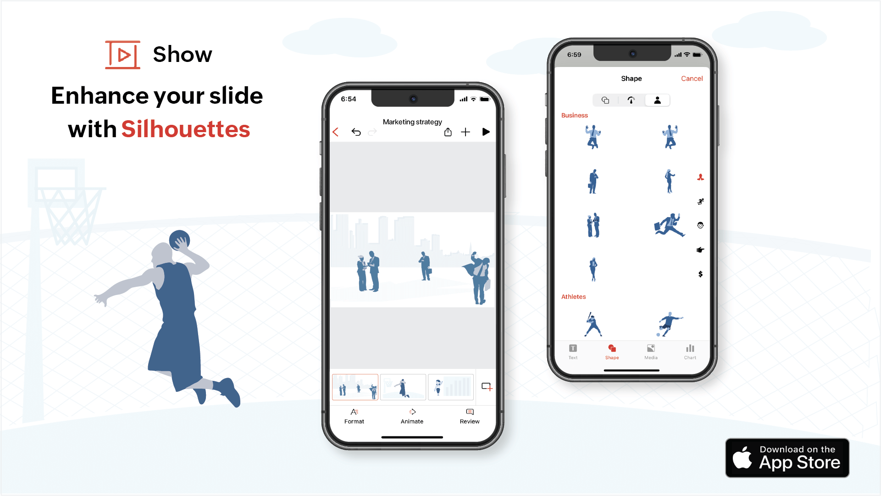The height and width of the screenshot is (496, 881).
Task: Toggle the dollar sign category filter
Action: point(698,274)
